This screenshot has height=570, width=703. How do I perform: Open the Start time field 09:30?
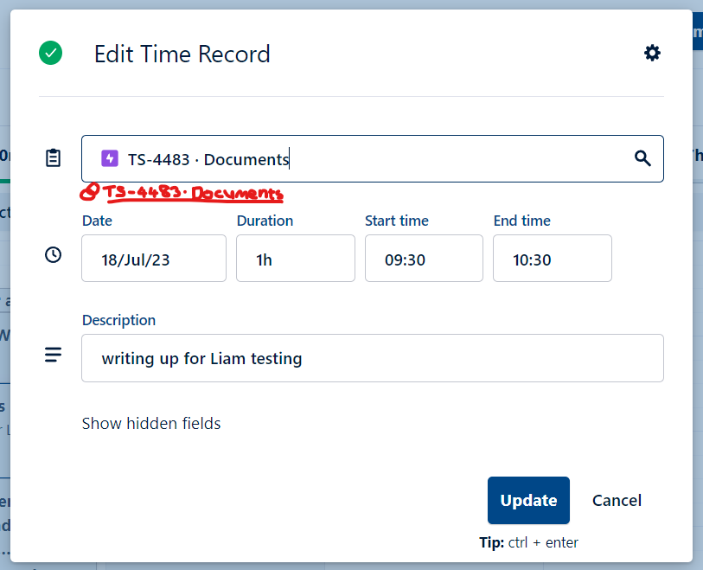coord(423,259)
